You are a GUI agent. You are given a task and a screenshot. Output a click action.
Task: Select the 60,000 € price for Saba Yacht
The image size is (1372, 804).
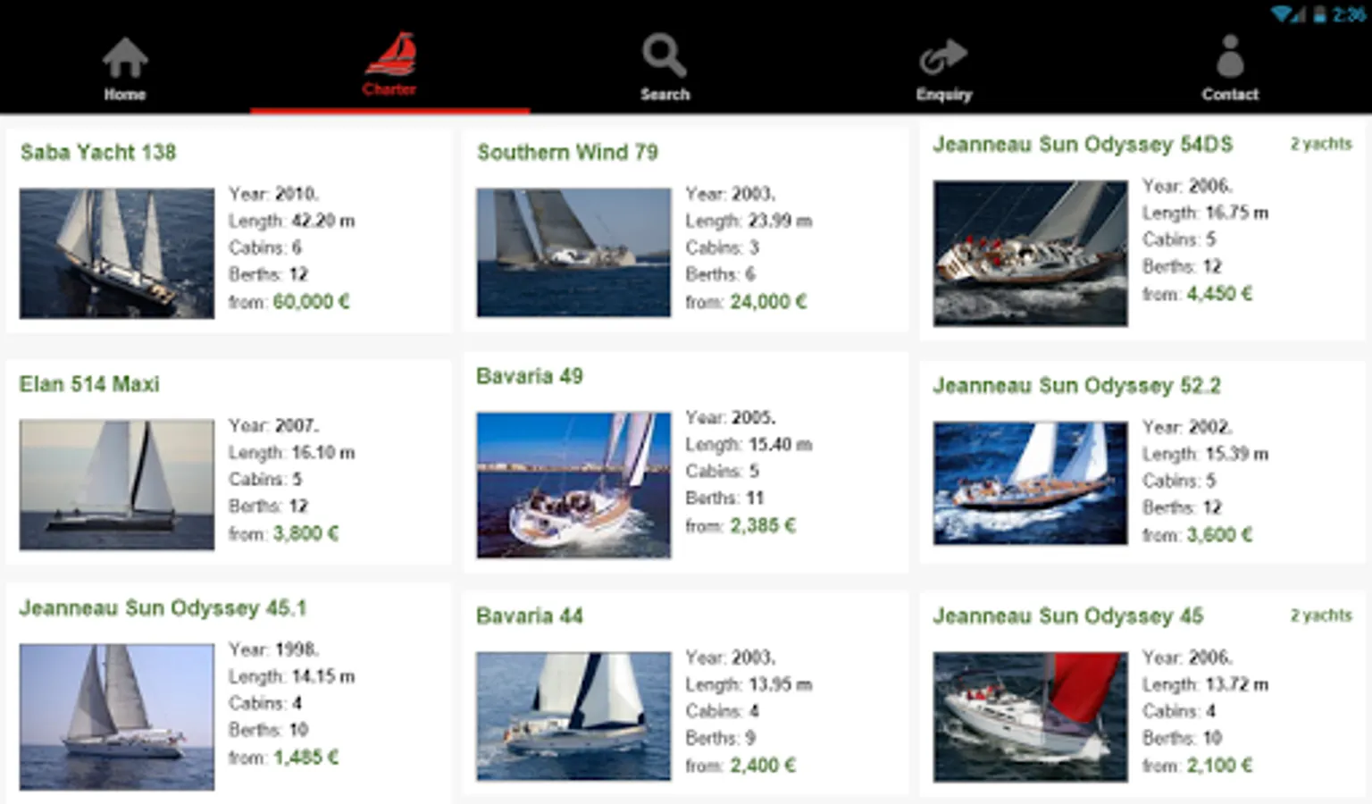311,302
